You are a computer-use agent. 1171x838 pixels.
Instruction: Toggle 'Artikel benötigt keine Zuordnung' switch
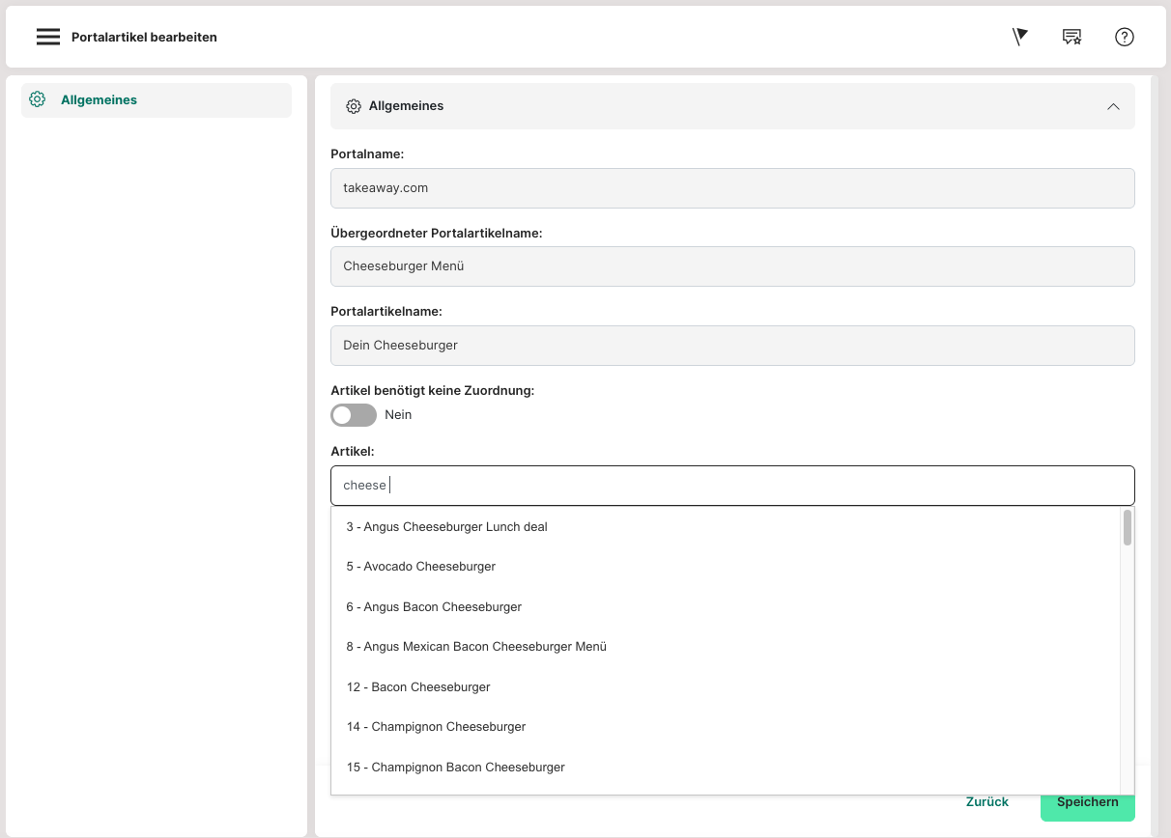[354, 415]
